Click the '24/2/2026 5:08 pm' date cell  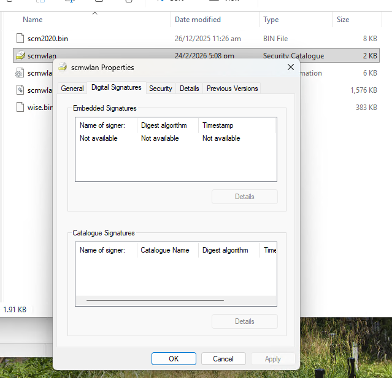pyautogui.click(x=204, y=55)
